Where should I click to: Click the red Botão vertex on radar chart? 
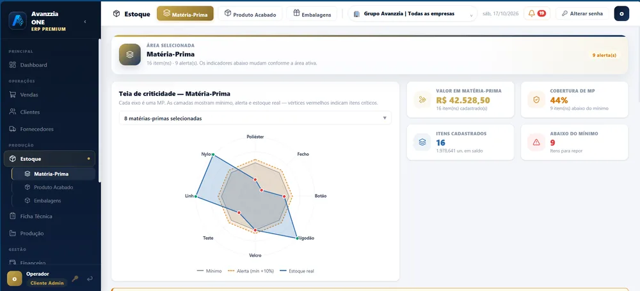click(x=284, y=196)
